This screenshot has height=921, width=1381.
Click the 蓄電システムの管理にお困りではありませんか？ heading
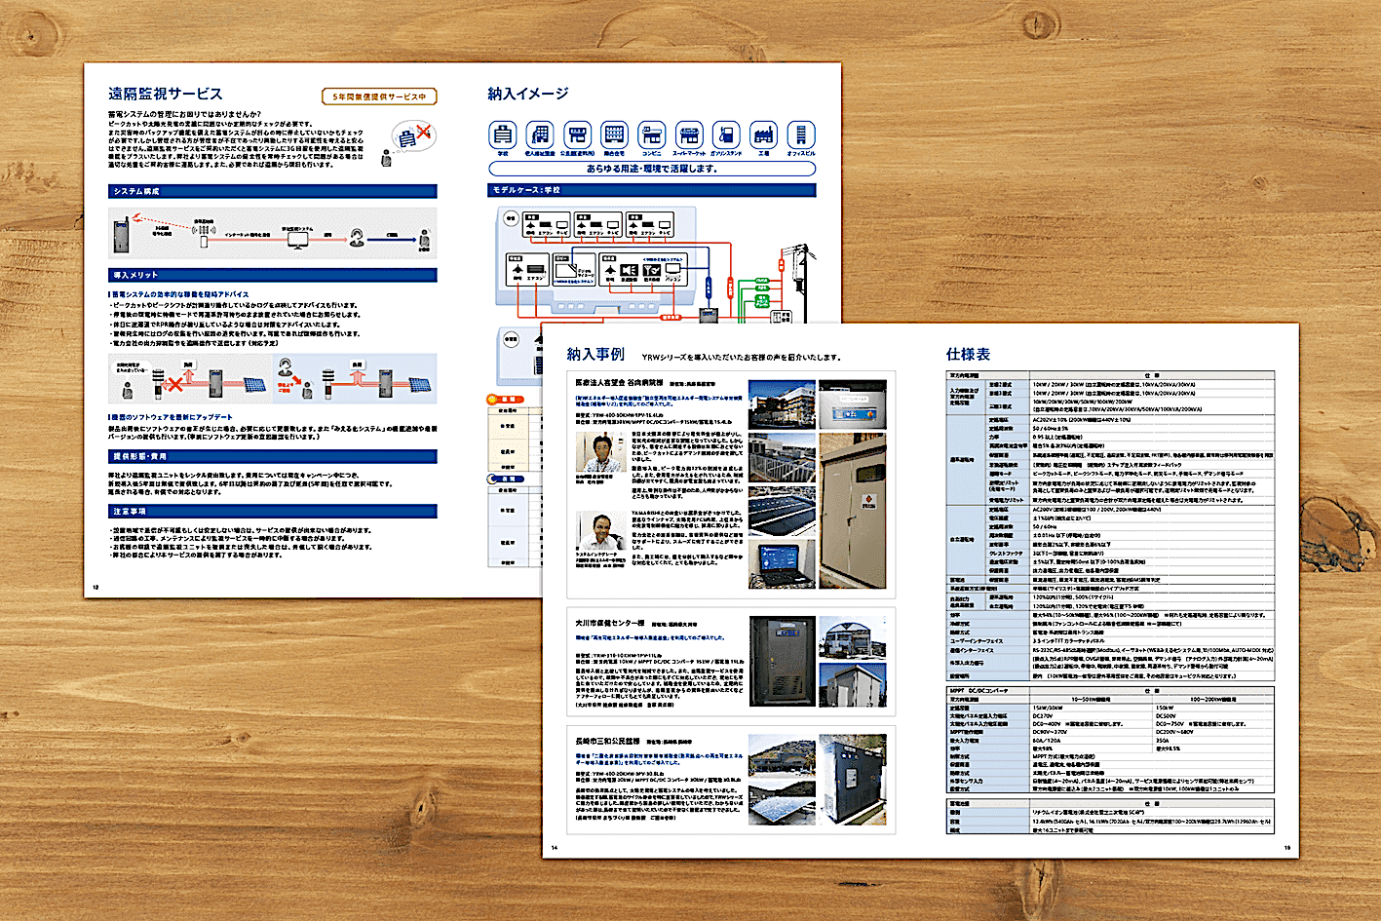pos(184,115)
